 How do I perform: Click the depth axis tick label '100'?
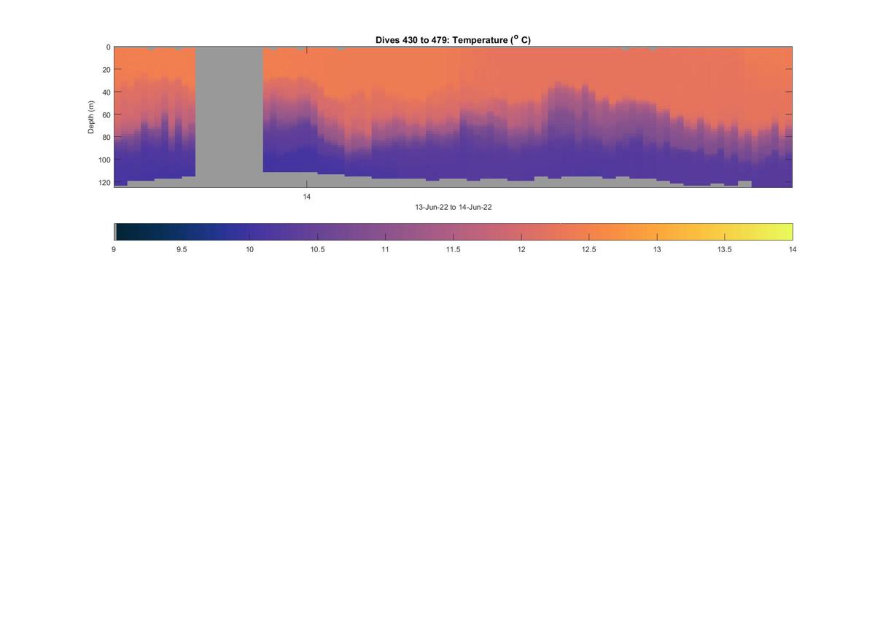pos(105,160)
